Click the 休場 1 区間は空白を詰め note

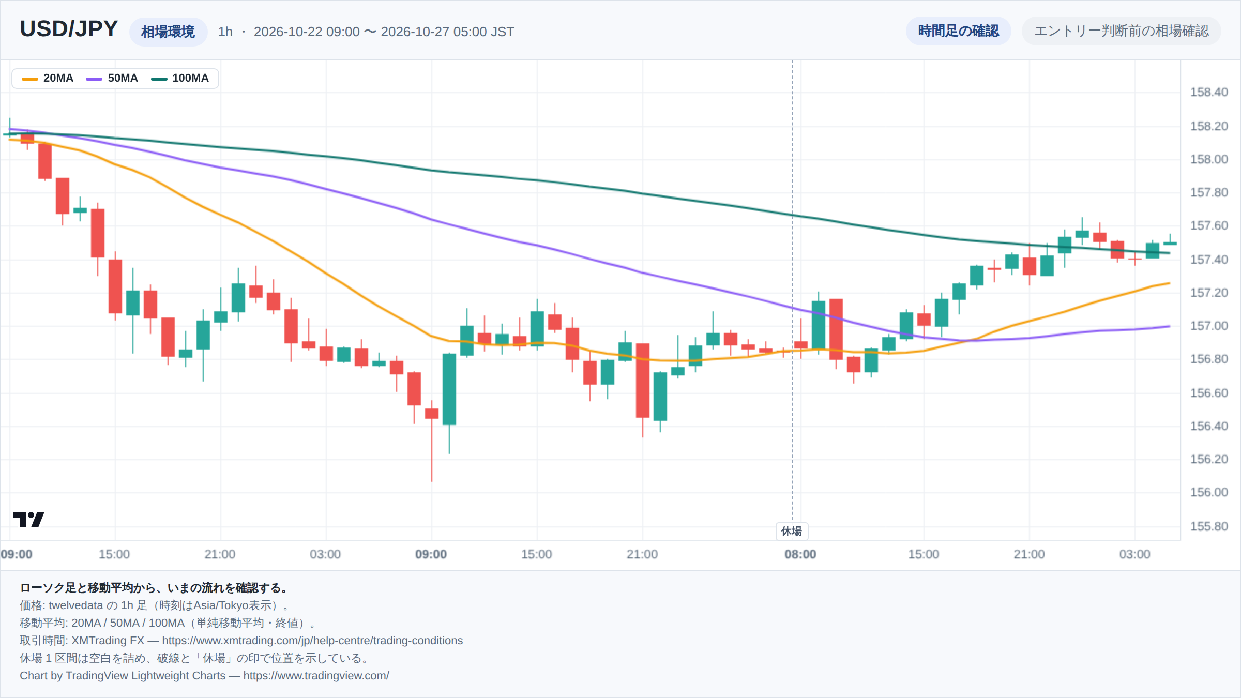(195, 658)
